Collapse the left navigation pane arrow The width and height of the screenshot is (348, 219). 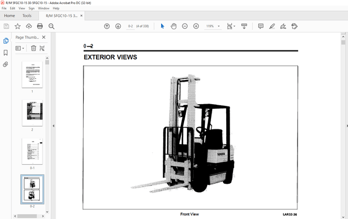tap(53, 126)
